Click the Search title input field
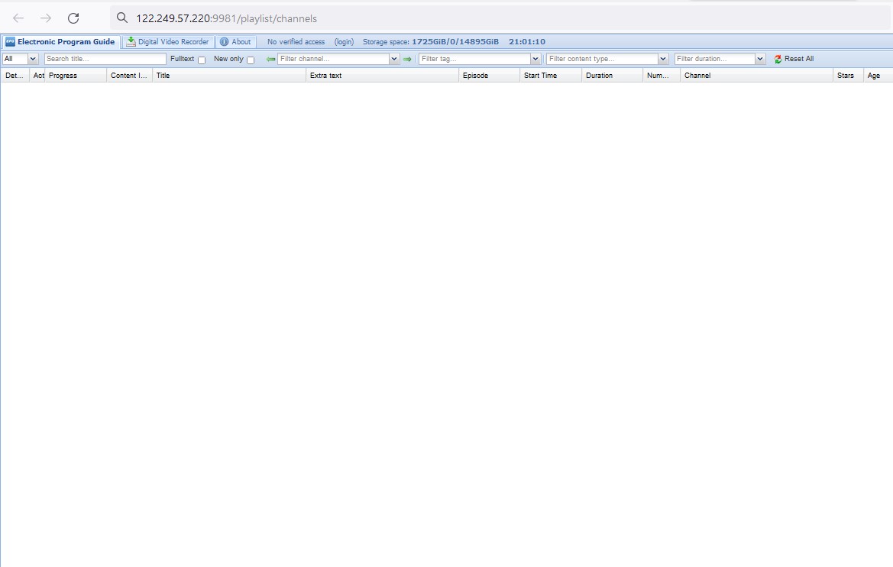Image resolution: width=893 pixels, height=567 pixels. tap(105, 59)
